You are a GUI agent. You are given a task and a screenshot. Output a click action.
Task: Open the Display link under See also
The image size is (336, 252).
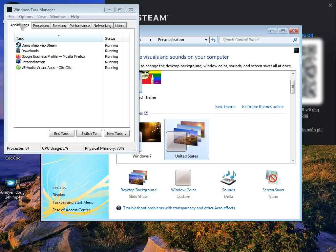tap(58, 195)
